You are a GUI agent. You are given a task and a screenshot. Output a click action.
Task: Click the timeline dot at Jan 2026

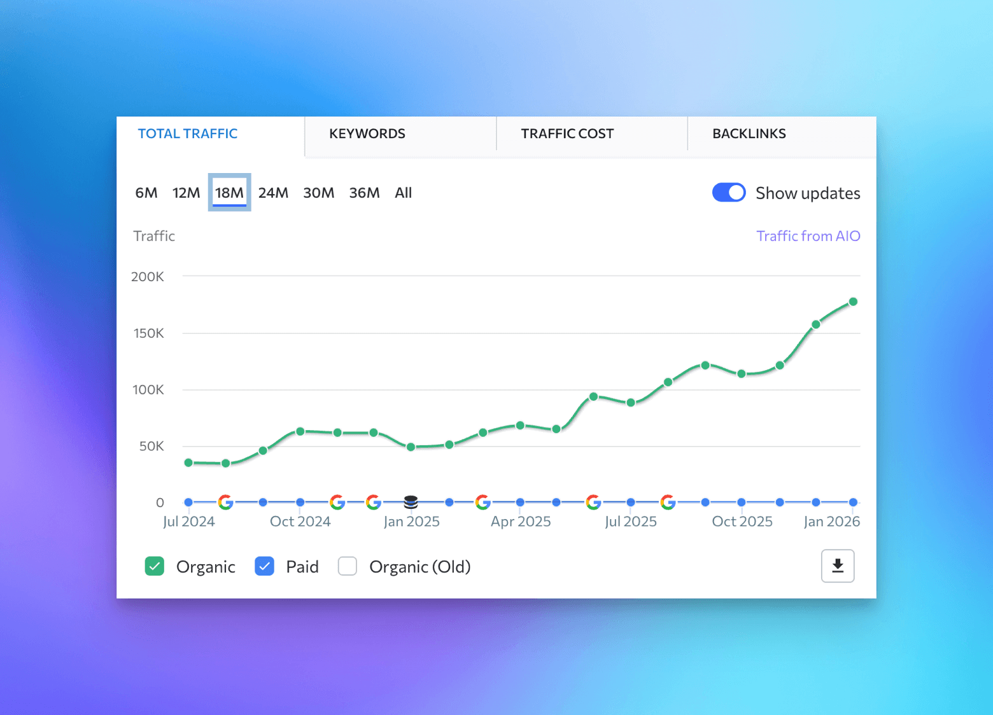(853, 502)
